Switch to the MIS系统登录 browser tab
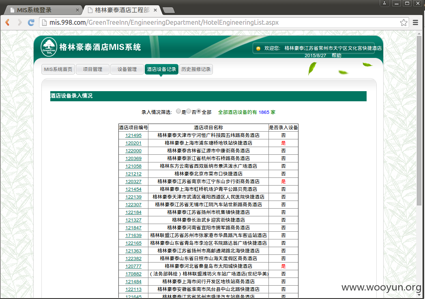 tap(43, 10)
